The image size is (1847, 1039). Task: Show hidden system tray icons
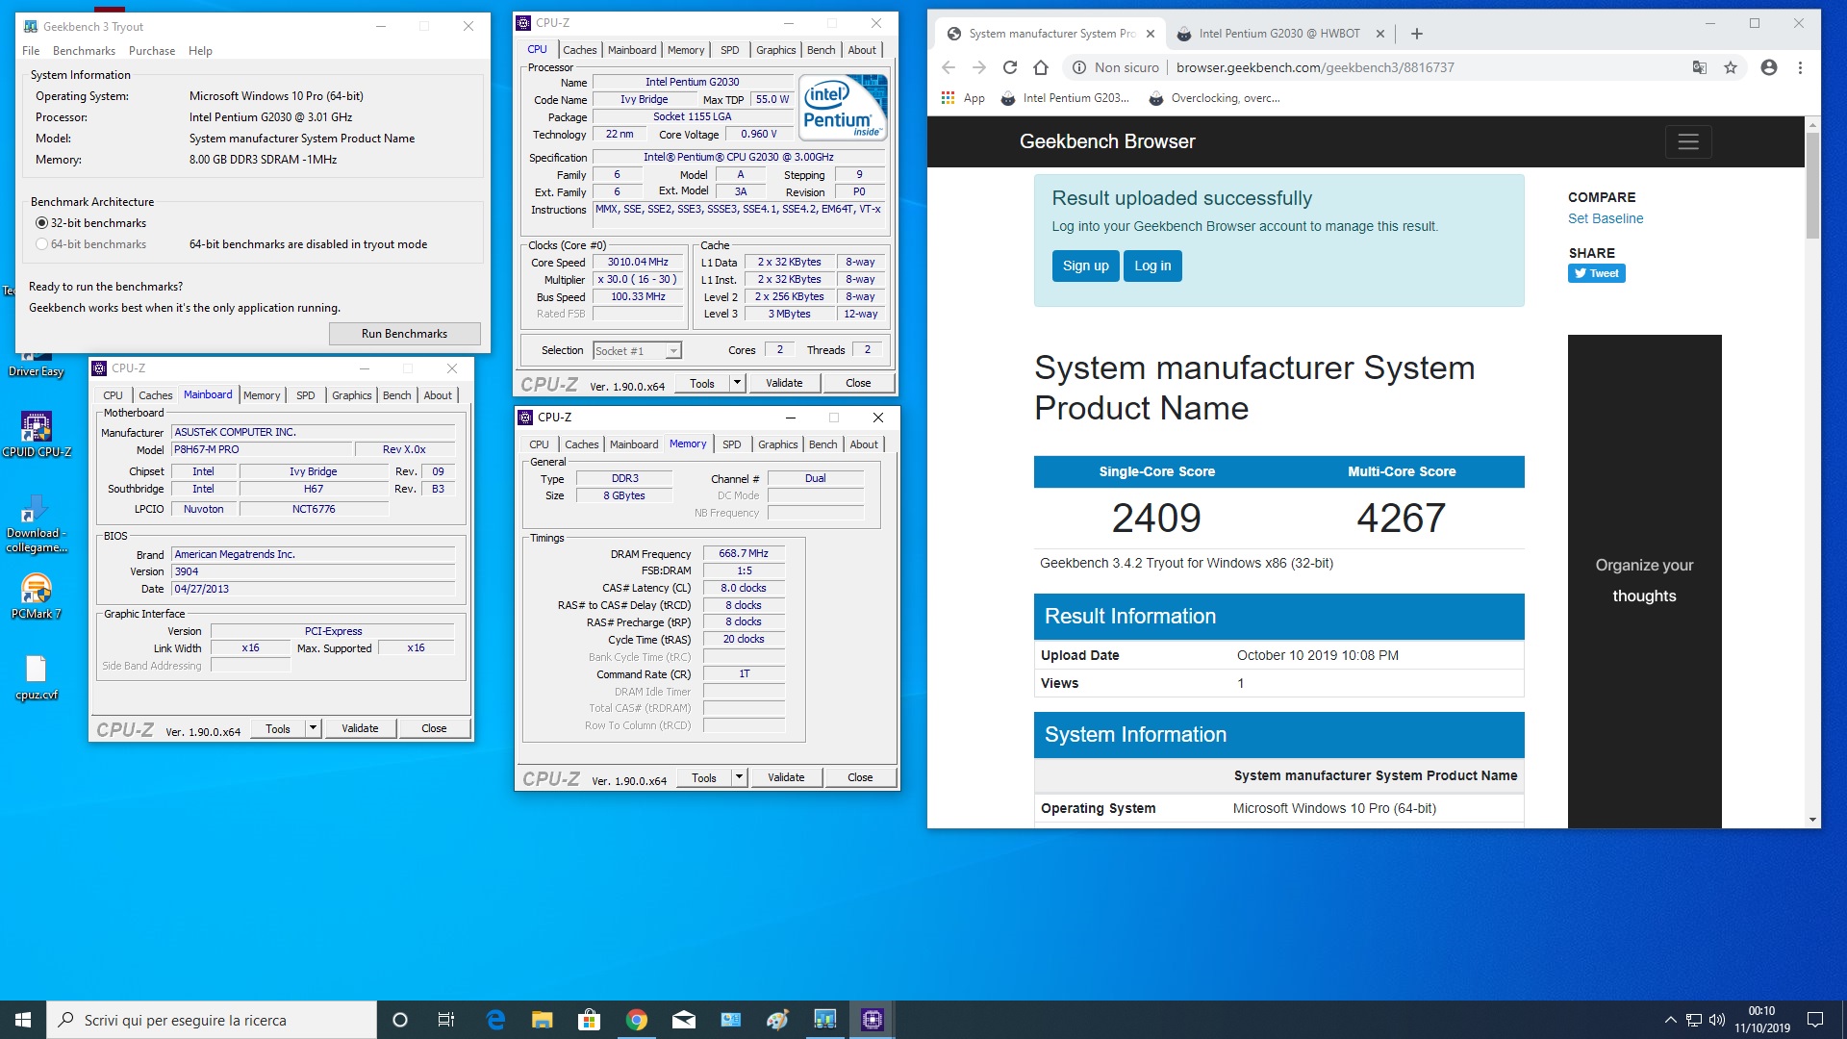pos(1670,1020)
